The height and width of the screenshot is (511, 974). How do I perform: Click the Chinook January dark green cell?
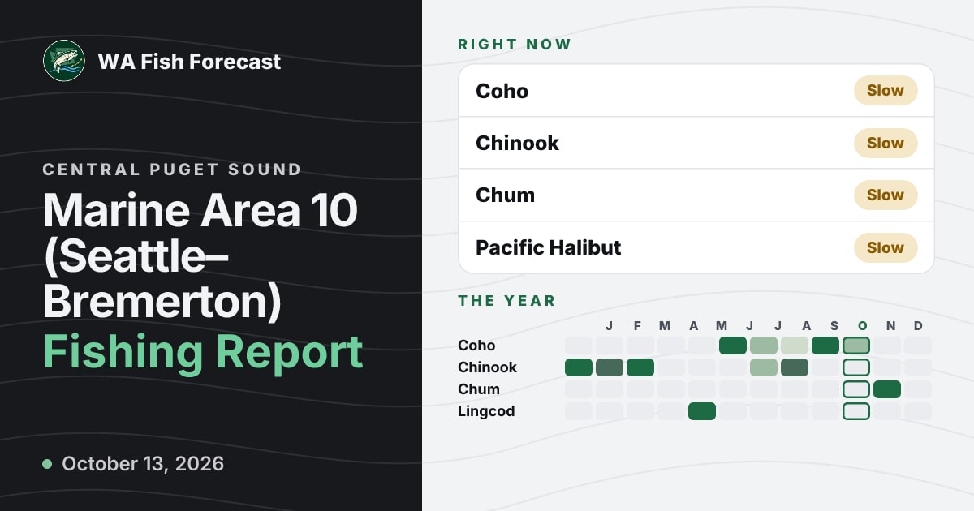tap(579, 367)
